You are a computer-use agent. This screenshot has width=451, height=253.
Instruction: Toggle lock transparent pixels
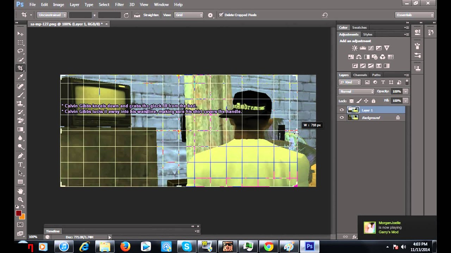click(351, 101)
